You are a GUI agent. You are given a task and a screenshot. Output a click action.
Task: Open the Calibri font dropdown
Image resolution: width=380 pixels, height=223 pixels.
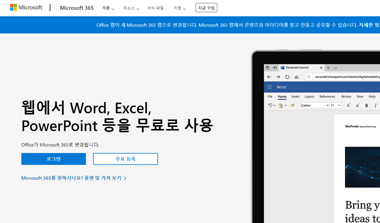point(315,105)
